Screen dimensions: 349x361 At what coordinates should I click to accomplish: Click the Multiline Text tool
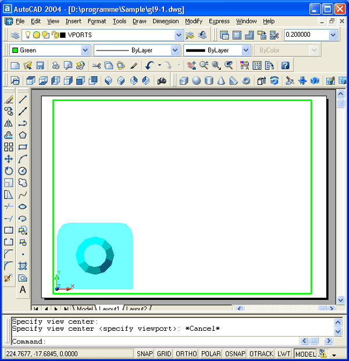click(23, 289)
